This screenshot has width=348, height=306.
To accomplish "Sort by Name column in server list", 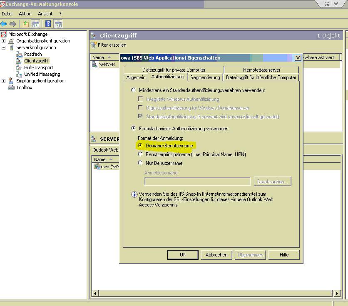I will [105, 57].
